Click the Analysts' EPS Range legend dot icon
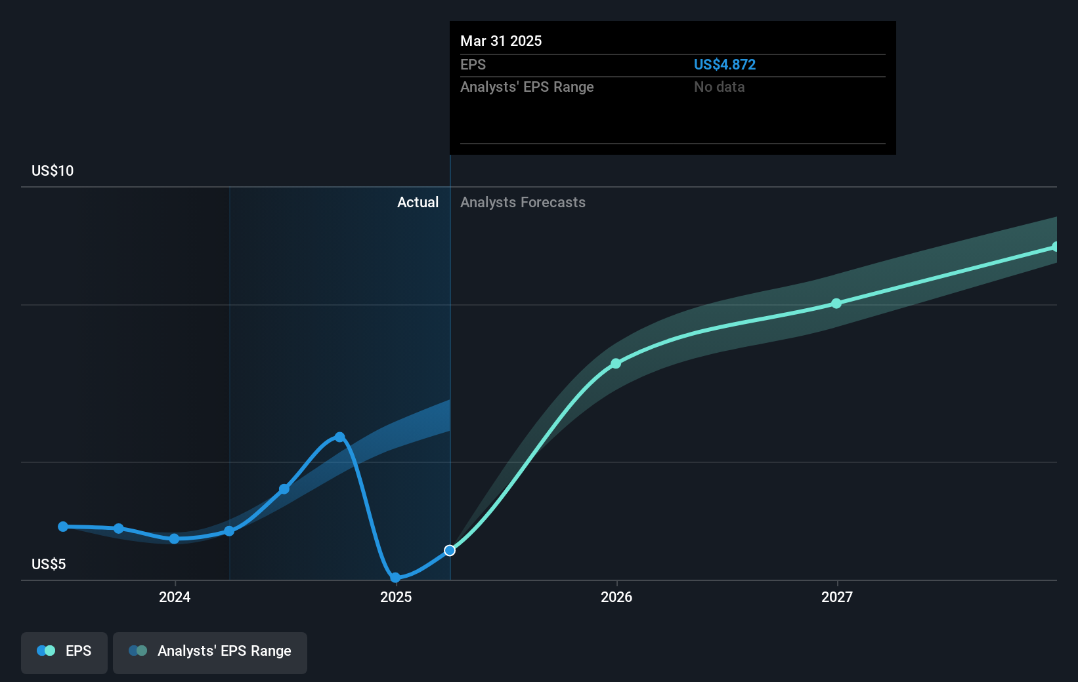Viewport: 1078px width, 682px height. (138, 651)
